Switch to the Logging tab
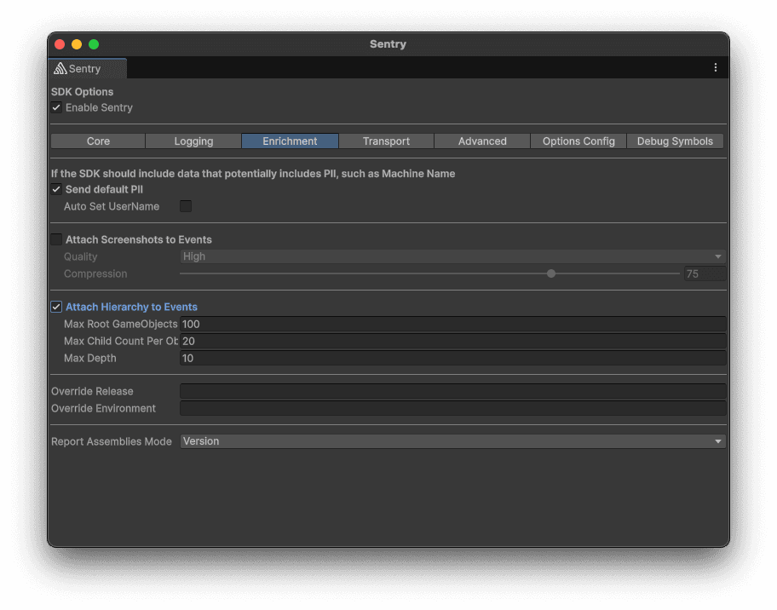This screenshot has height=610, width=777. 193,141
